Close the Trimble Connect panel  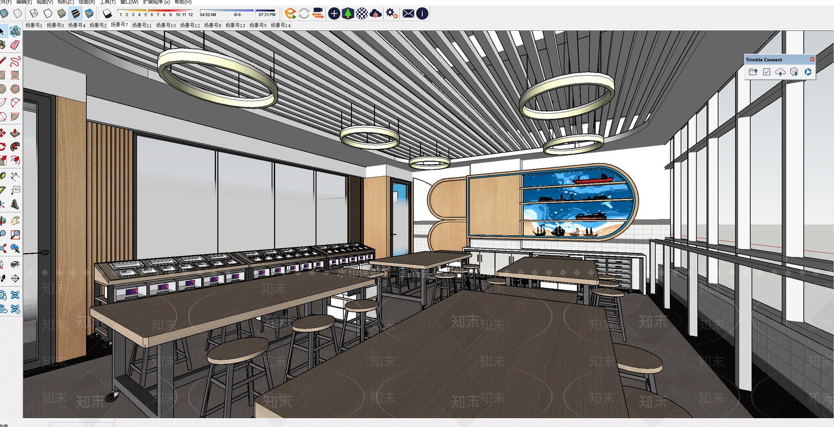click(812, 59)
